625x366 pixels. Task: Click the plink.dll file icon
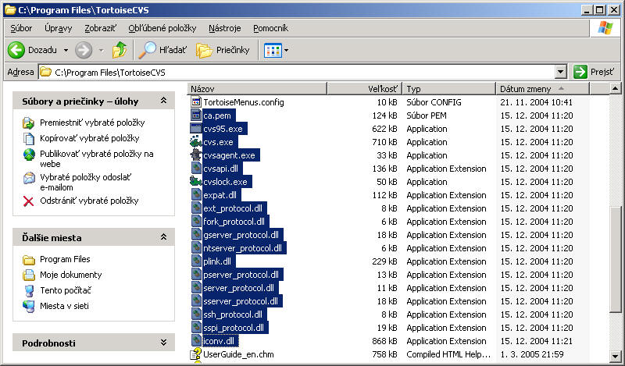tap(196, 261)
